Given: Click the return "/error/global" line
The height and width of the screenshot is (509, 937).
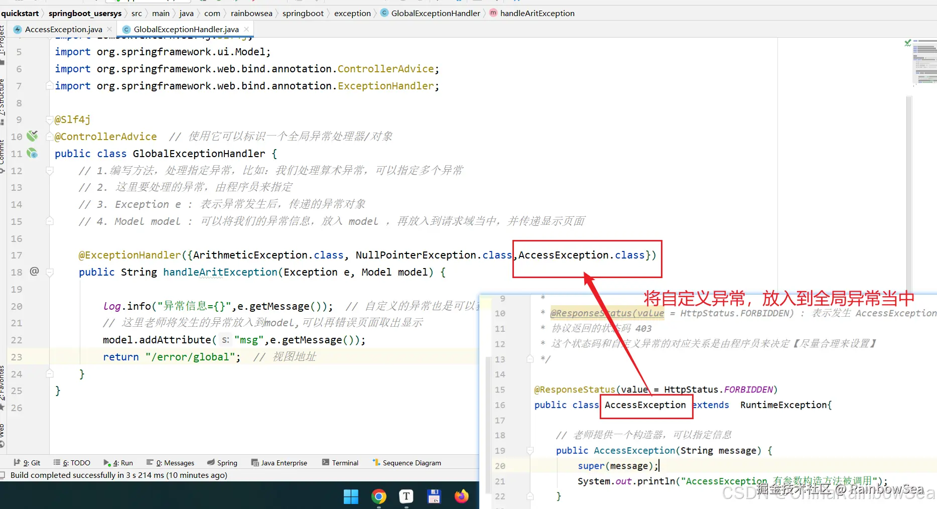Looking at the screenshot, I should tap(172, 357).
